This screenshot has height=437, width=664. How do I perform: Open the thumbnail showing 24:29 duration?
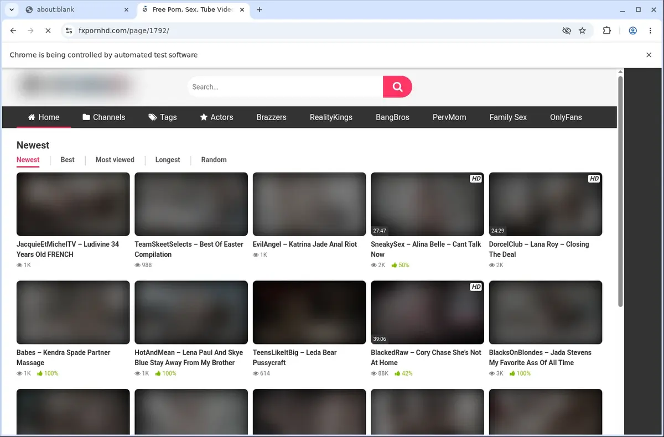546,204
